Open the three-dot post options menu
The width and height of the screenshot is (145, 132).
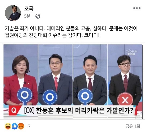[137, 8]
